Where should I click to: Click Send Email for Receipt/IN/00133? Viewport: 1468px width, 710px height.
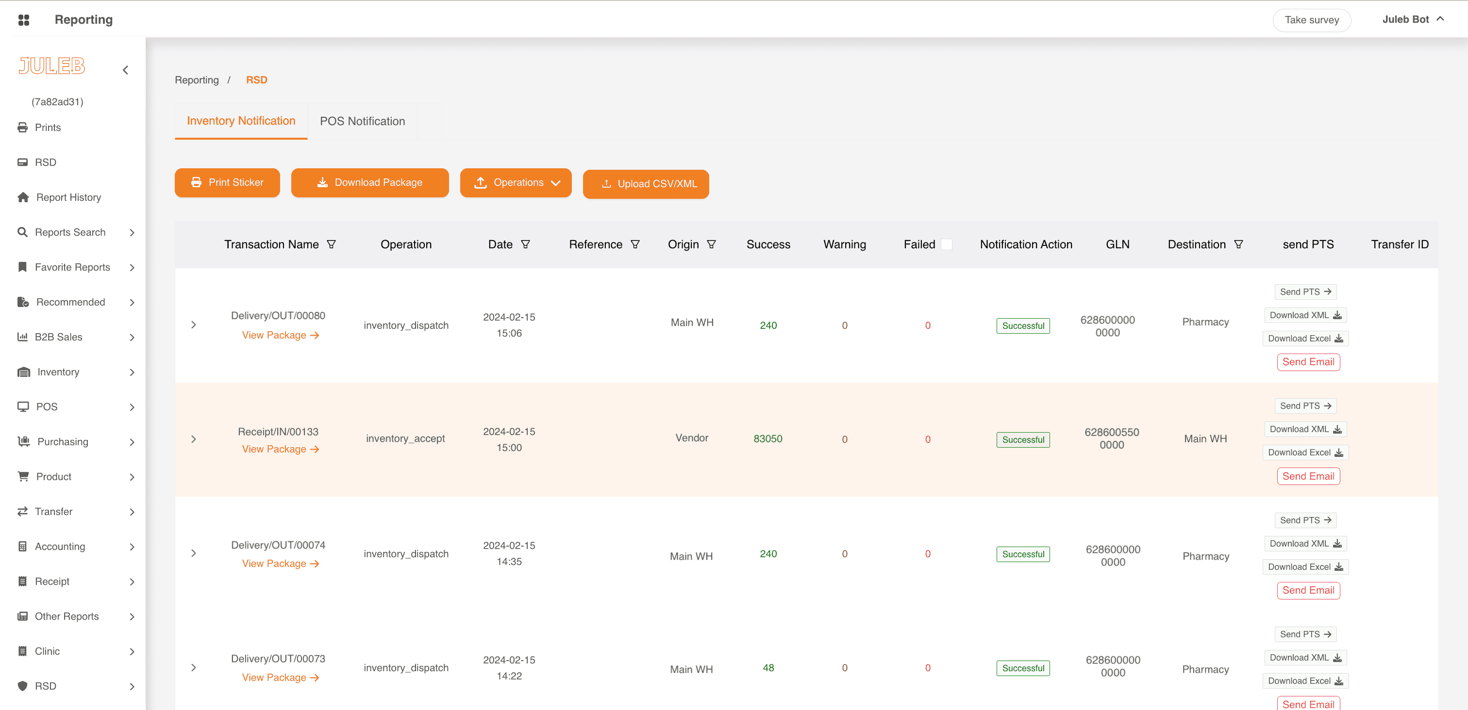click(1308, 476)
